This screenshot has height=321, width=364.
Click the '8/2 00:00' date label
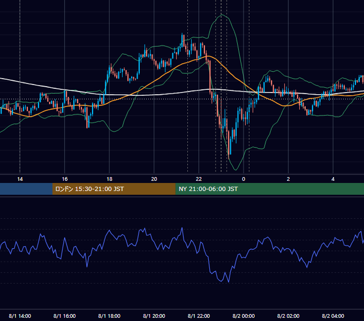point(244,316)
